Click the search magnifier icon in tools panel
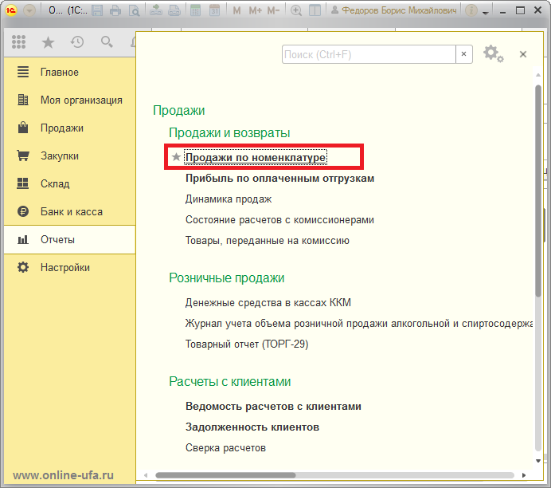The image size is (551, 488). click(107, 42)
